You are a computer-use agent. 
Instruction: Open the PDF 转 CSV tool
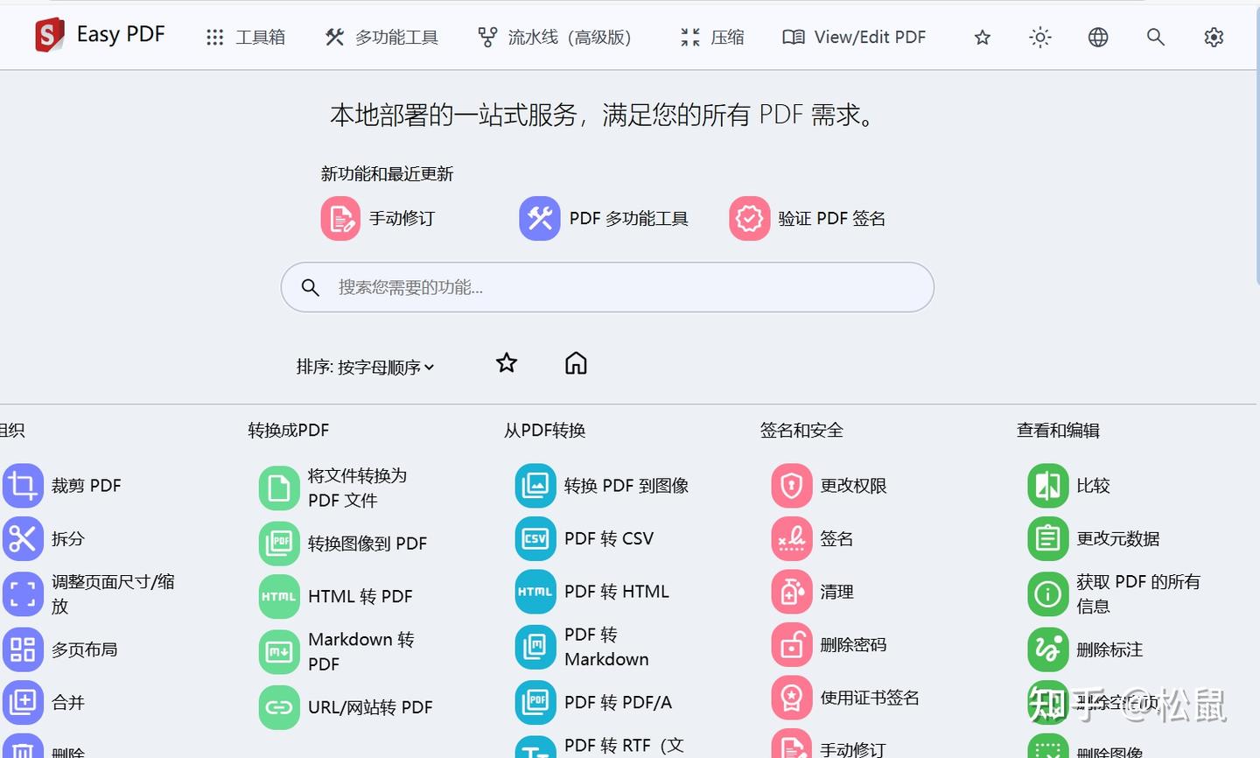pyautogui.click(x=608, y=538)
